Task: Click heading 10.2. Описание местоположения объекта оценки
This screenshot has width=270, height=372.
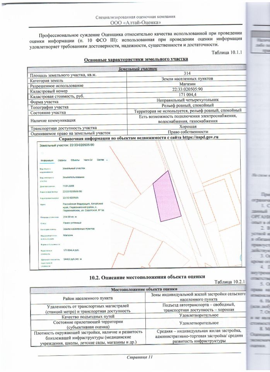Action: tap(147, 277)
